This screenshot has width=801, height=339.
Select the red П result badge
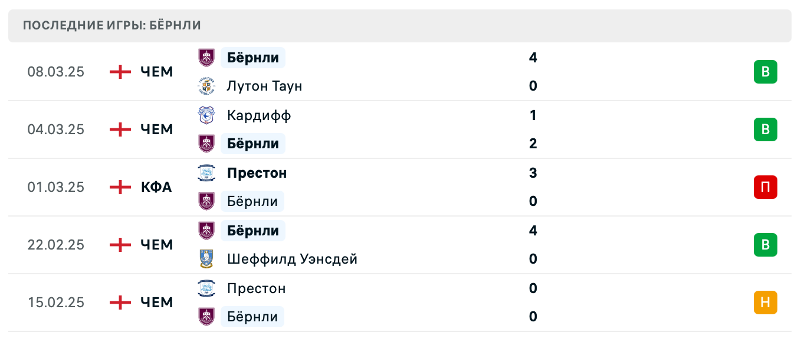click(x=765, y=187)
